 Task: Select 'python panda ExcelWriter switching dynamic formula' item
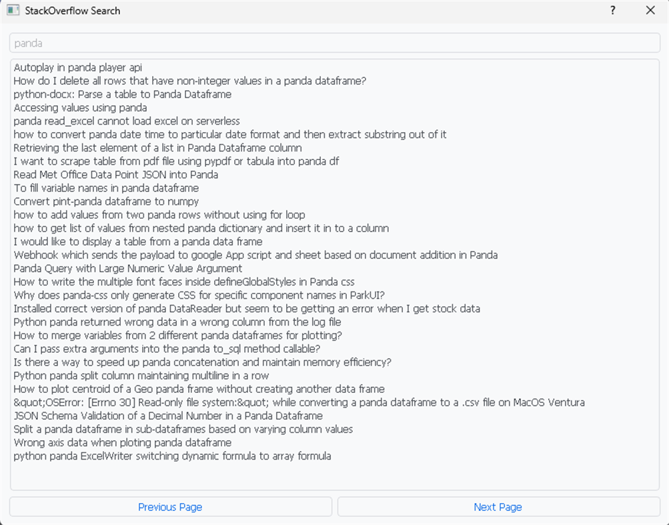[172, 456]
